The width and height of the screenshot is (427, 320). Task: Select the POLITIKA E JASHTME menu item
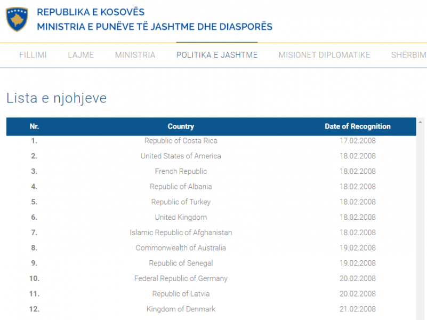pos(217,55)
